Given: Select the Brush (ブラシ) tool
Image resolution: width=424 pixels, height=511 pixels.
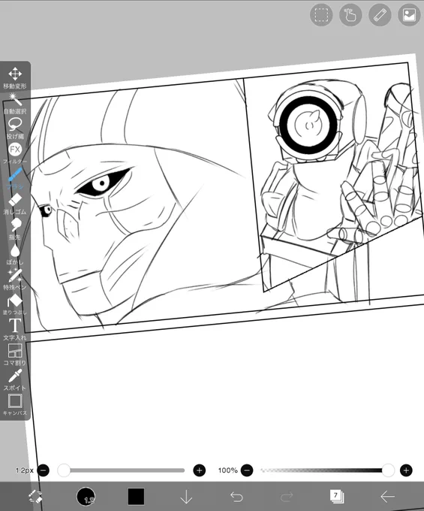Looking at the screenshot, I should (15, 179).
